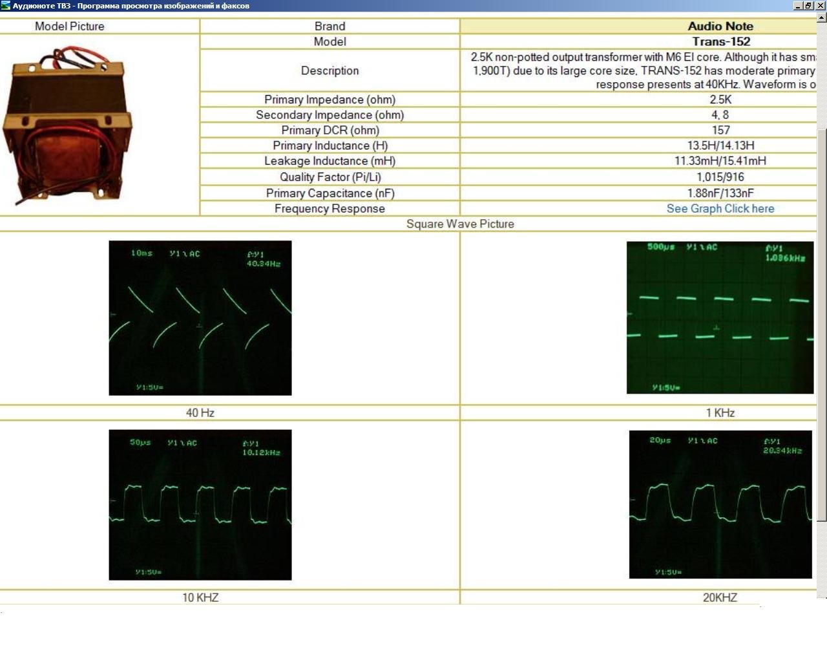Click the 'Audio Note' brand cell
Image resolution: width=827 pixels, height=662 pixels.
[720, 27]
